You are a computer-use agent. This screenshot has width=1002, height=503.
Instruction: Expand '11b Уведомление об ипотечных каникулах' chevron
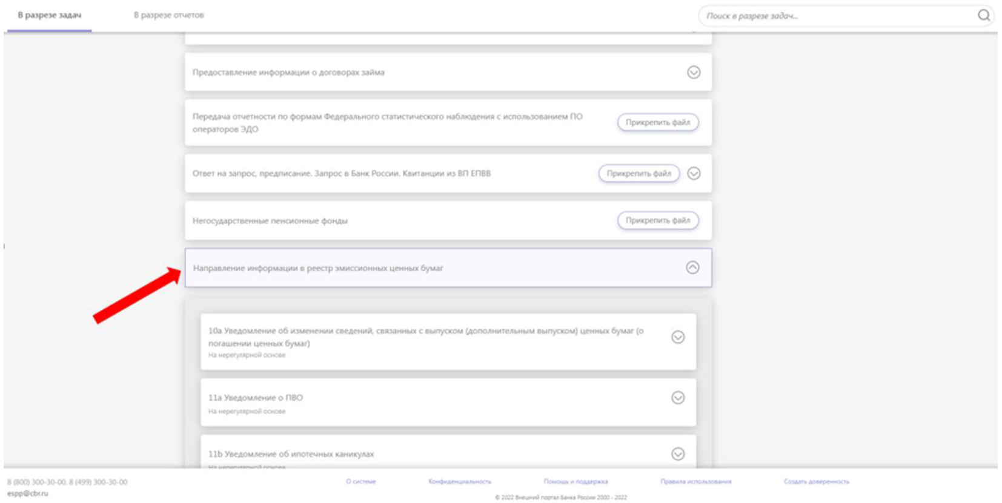click(678, 454)
